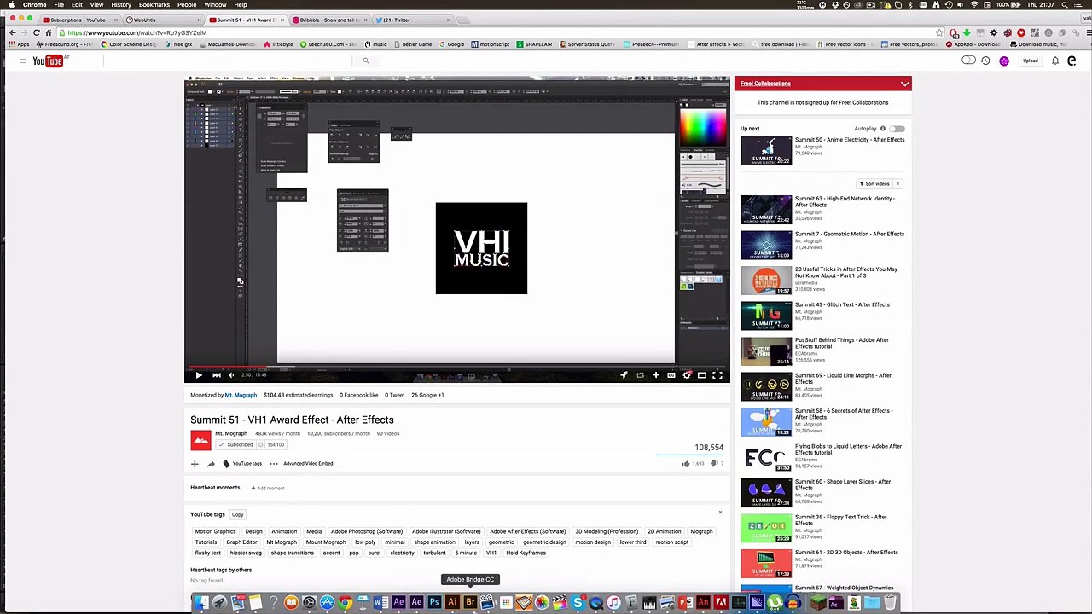Open the Chrome Bookmarks menu
Viewport: 1092px width, 614px height.
point(154,5)
